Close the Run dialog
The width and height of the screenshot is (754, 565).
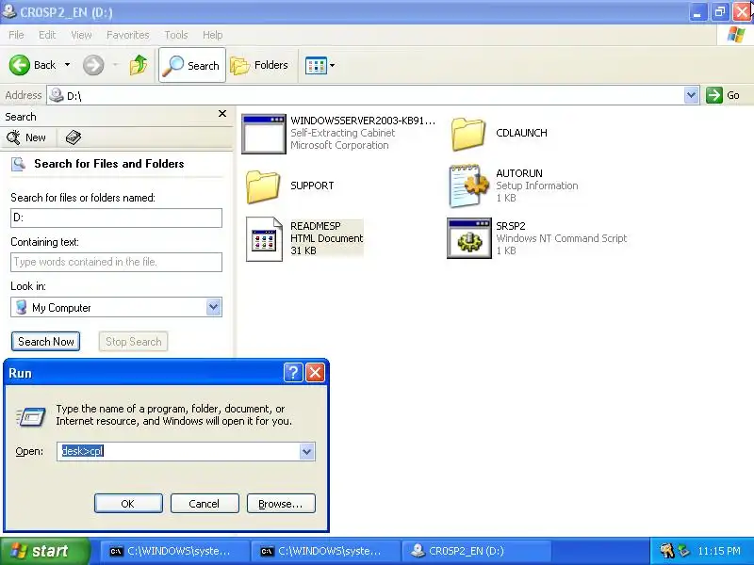tap(316, 372)
